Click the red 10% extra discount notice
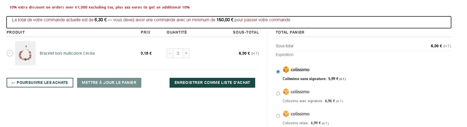Viewport: 467px width, 127px height. pyautogui.click(x=99, y=7)
